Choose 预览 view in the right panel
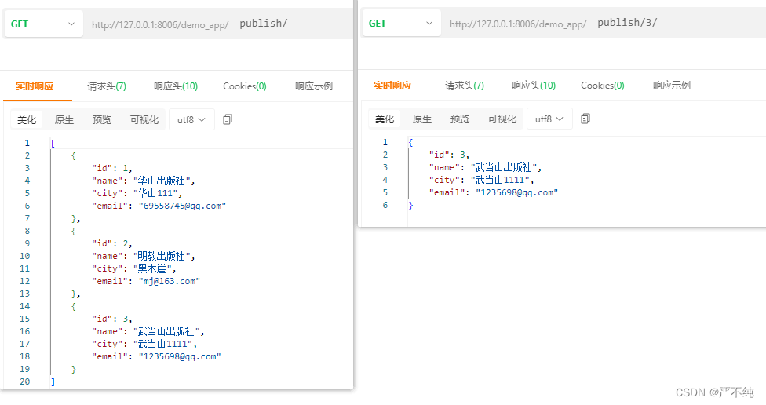 point(460,119)
